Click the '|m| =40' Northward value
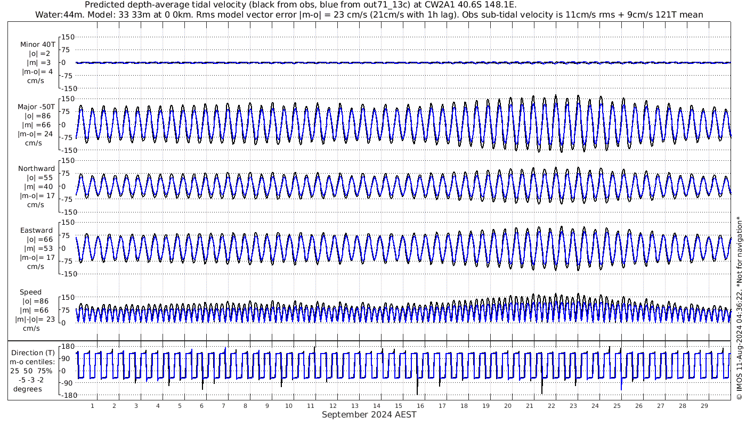This screenshot has height=426, width=746. click(x=39, y=187)
